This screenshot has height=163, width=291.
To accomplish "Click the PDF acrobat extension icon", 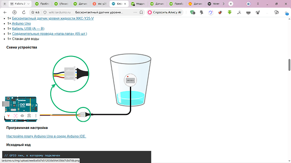I will coord(239,12).
